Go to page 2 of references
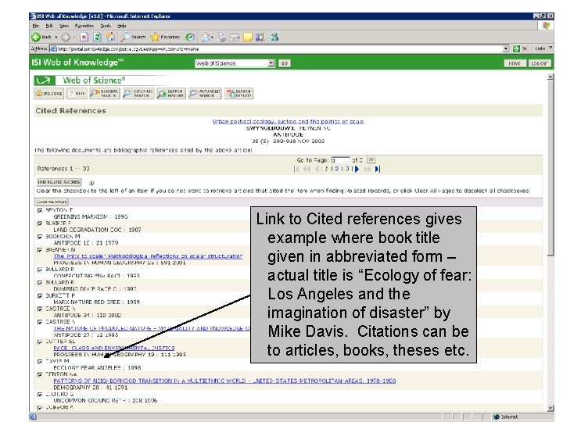This screenshot has height=422, width=563. click(337, 169)
